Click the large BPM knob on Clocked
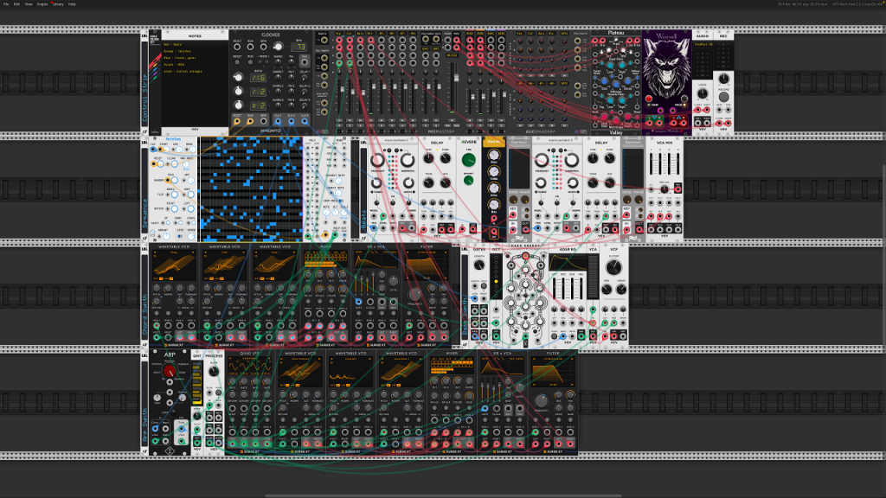The image size is (886, 498). [278, 47]
